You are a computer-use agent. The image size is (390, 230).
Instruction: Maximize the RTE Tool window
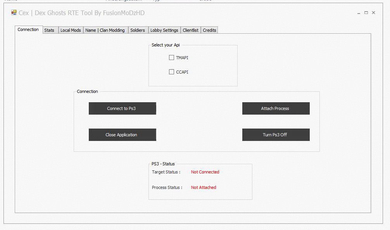(366, 13)
